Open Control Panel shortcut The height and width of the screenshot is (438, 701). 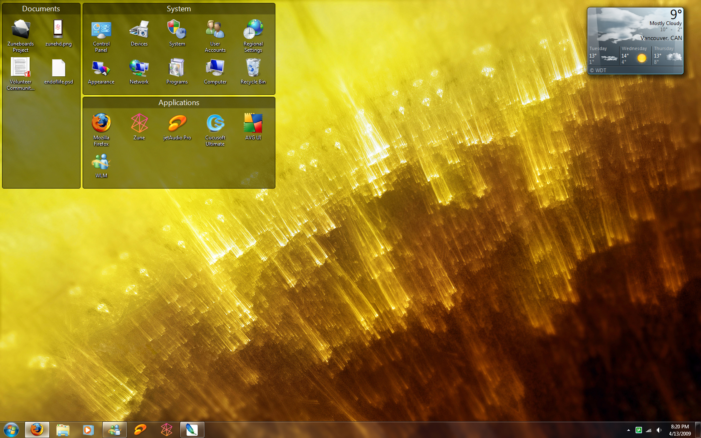click(101, 36)
